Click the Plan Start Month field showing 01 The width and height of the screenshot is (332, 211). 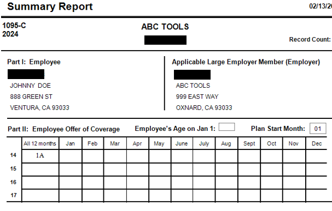pyautogui.click(x=318, y=129)
